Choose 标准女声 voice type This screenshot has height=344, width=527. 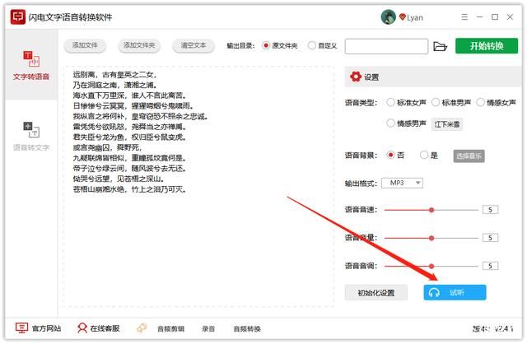pos(390,102)
